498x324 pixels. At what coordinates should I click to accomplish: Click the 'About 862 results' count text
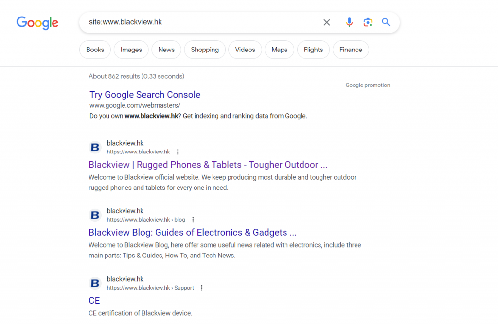coord(137,76)
